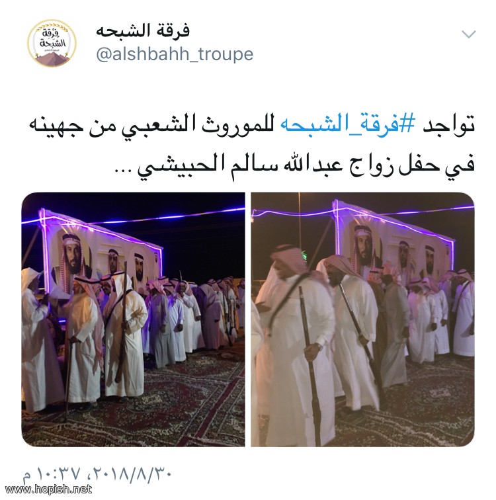Image resolution: width=496 pixels, height=500 pixels.
Task: Click the word تواجد starting the tweet
Action: point(449,126)
